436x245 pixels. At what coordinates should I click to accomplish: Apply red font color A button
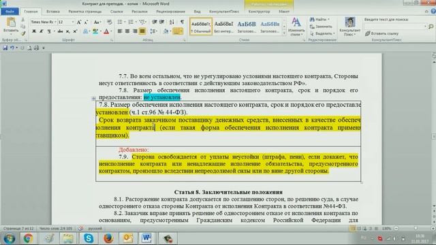coord(106,31)
